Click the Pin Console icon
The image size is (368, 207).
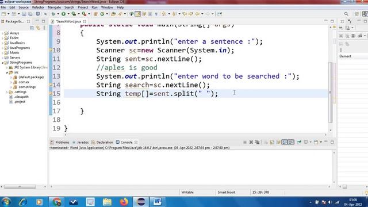(x=299, y=142)
